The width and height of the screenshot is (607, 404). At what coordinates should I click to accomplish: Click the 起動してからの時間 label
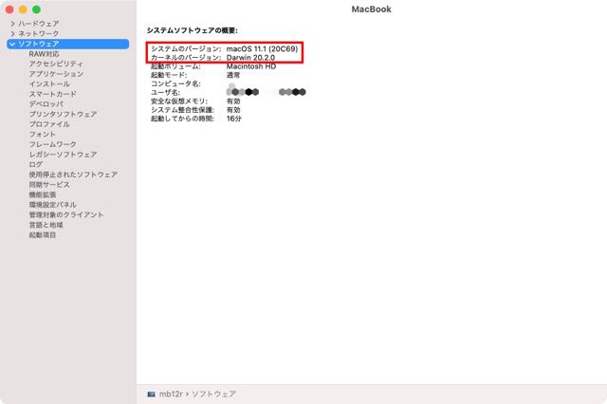click(182, 119)
